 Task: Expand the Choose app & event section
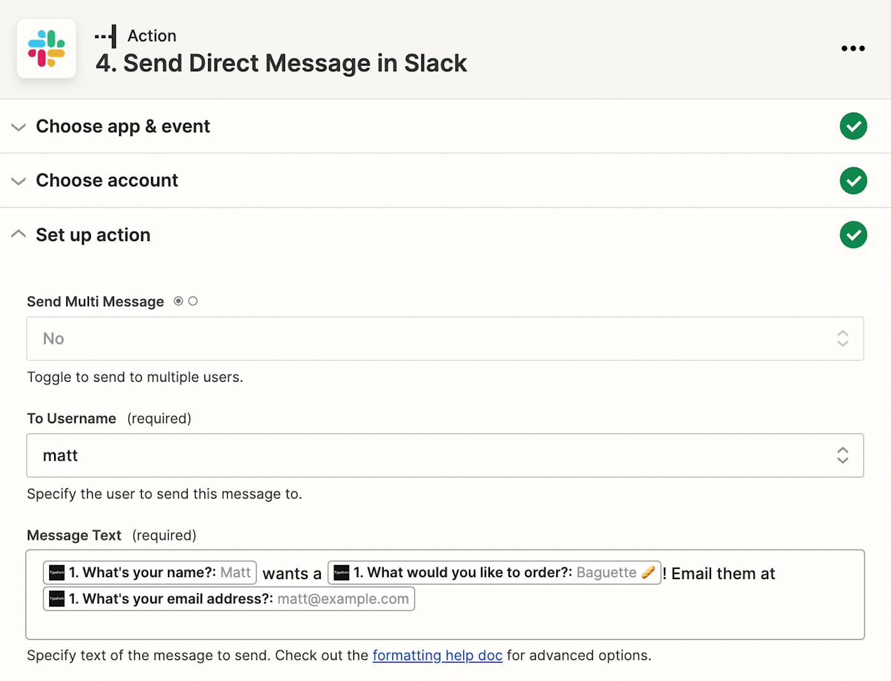coord(19,127)
